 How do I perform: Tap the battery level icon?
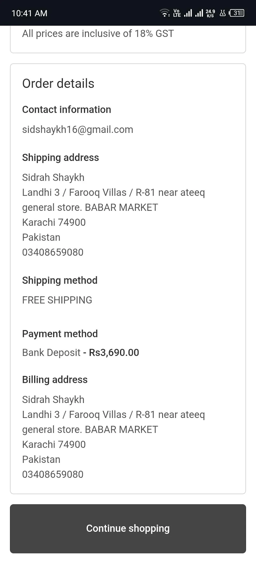(236, 13)
